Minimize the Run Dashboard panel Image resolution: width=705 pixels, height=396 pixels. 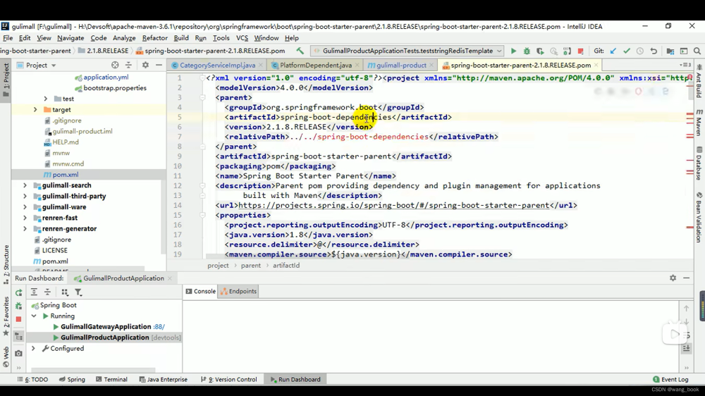[686, 278]
